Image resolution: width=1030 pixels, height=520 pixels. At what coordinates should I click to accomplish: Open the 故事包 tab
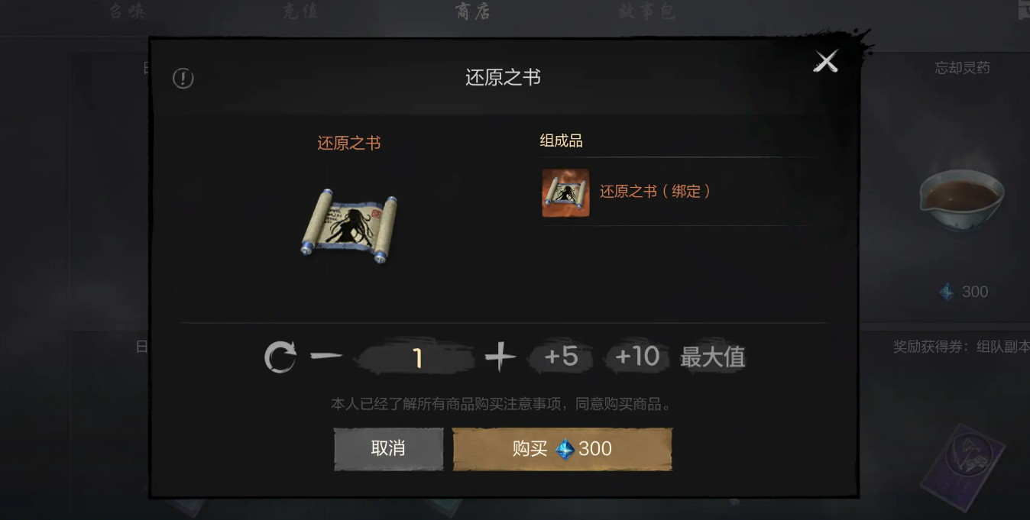tap(646, 11)
